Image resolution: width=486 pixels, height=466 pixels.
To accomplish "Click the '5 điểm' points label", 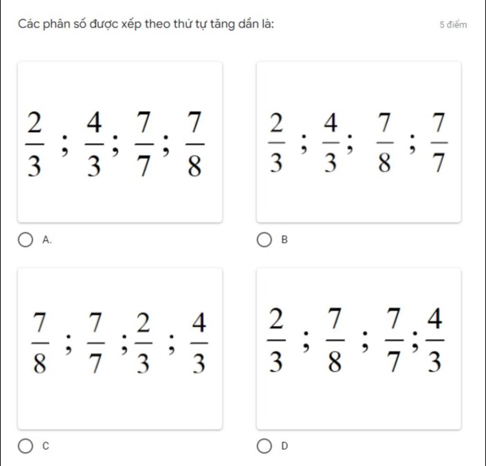I will pyautogui.click(x=453, y=25).
